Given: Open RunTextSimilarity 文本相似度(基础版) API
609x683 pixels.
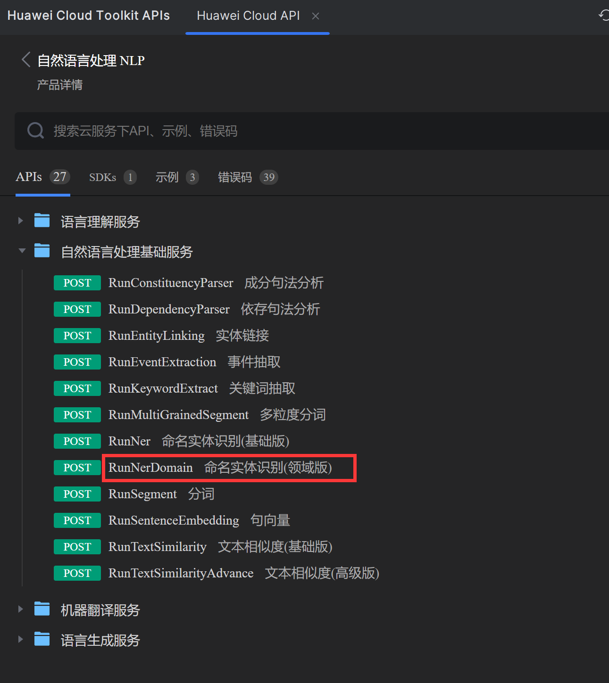Looking at the screenshot, I should coord(220,547).
